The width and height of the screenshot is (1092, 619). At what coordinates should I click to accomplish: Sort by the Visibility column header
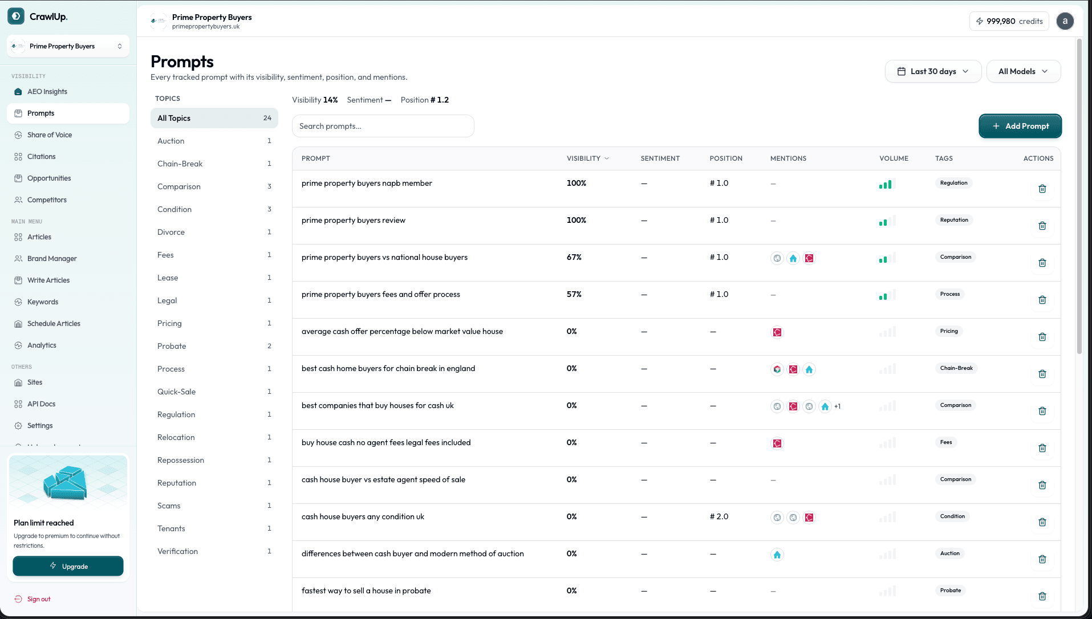coord(588,158)
